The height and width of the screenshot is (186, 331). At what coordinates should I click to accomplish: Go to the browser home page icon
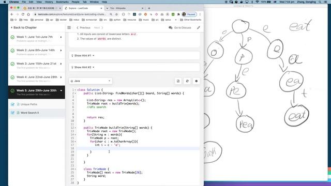tap(28, 14)
